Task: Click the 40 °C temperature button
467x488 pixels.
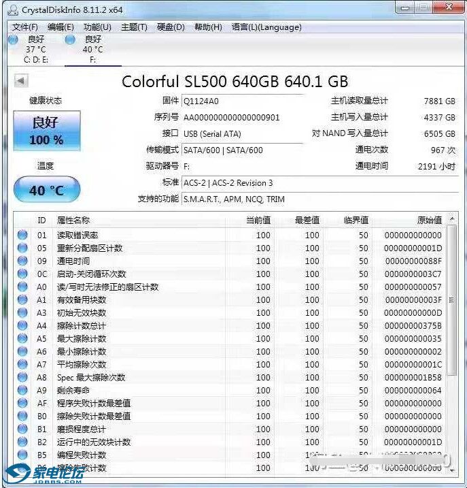Action: click(47, 189)
